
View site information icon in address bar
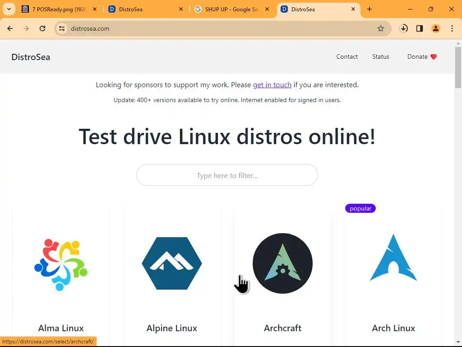62,28
